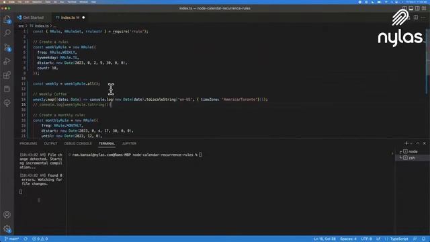Open the end-of-line selector showing LF
Viewport: 430px width, 242px height.
coord(378,239)
